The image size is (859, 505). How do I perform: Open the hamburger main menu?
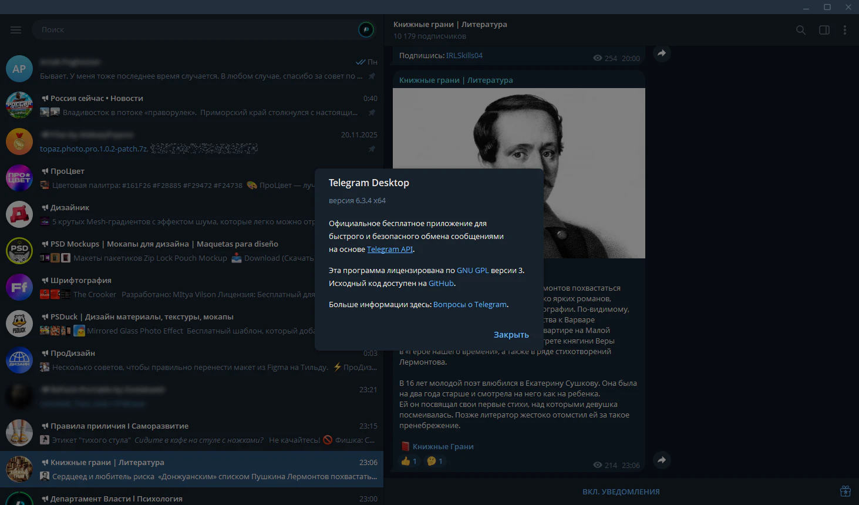[x=16, y=30]
